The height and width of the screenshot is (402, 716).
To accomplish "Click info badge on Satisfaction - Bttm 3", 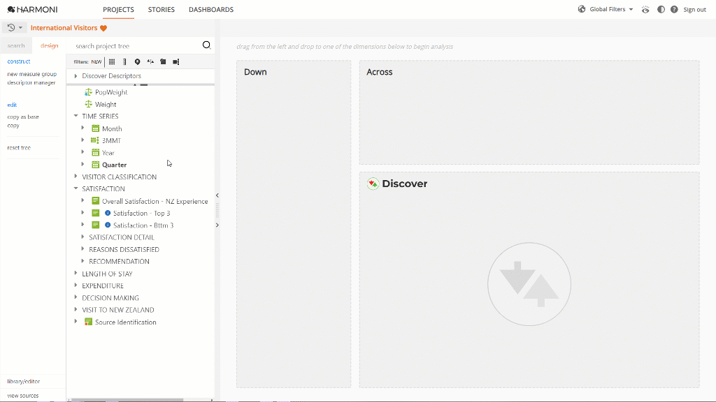I will [108, 225].
